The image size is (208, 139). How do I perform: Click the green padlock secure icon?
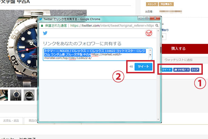point(42,25)
